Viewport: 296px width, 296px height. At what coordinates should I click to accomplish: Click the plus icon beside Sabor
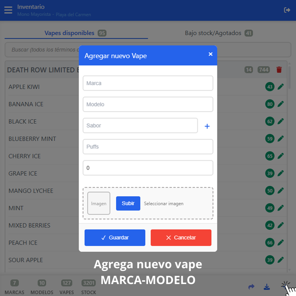click(207, 126)
